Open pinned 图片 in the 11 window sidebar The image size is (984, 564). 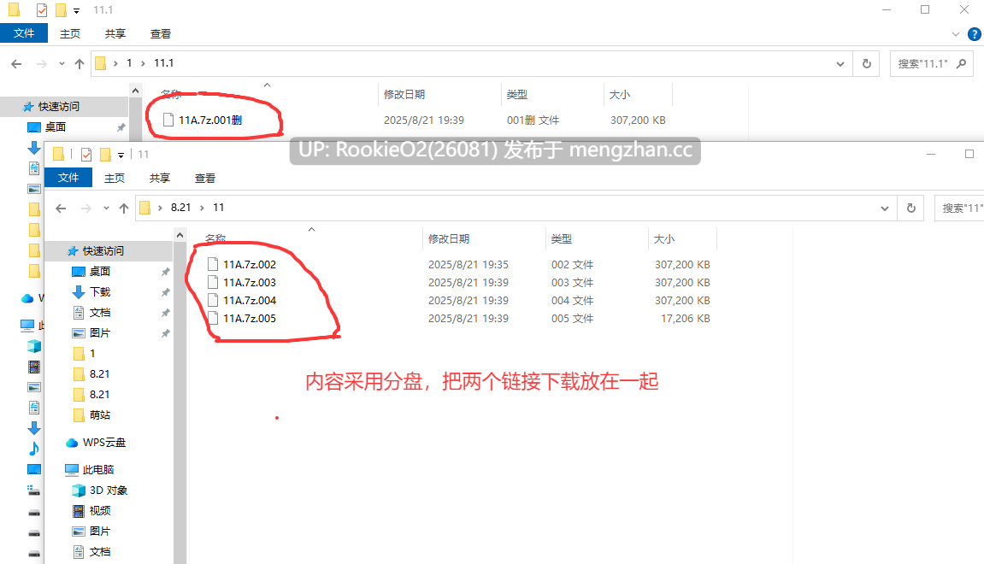[x=100, y=333]
